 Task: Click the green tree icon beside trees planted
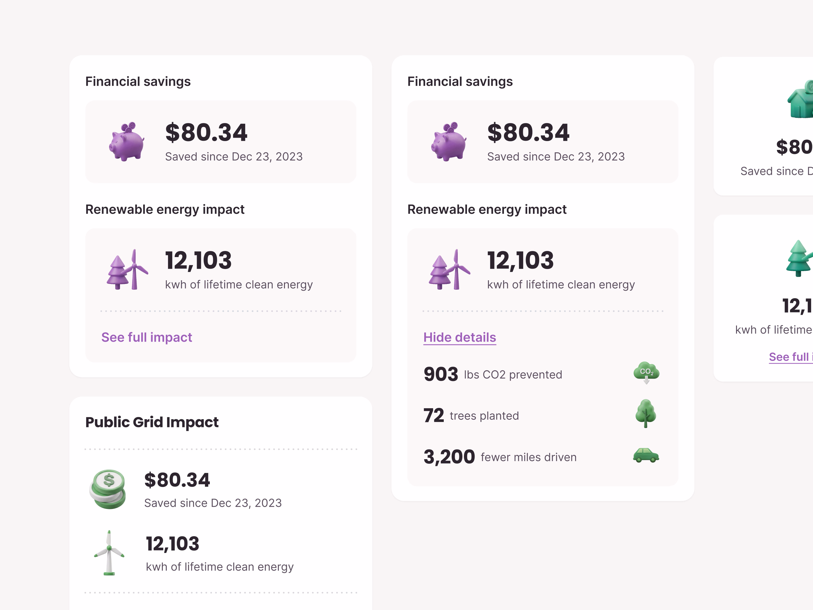point(646,413)
